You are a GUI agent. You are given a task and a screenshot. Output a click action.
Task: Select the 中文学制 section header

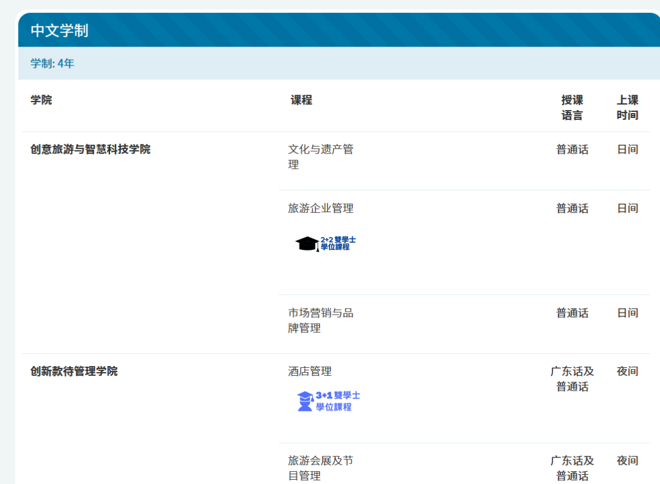59,31
